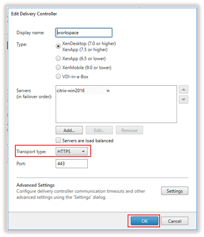Move server down with arrow button
Image resolution: width=204 pixels, height=237 pixels.
pyautogui.click(x=183, y=99)
